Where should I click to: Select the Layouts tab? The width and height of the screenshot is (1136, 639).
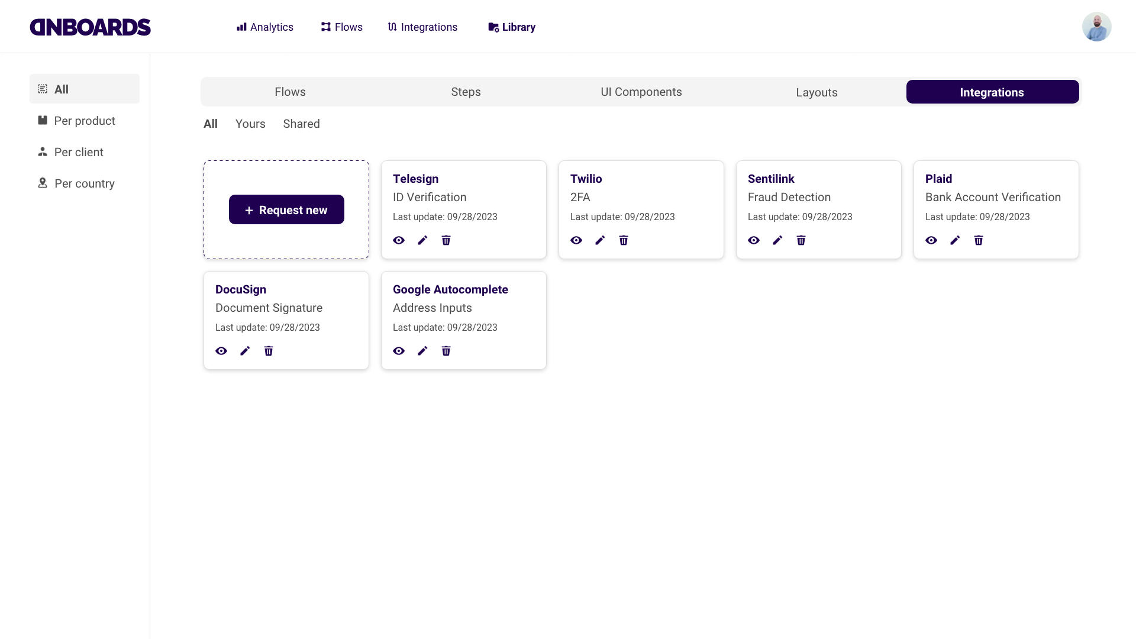point(816,92)
